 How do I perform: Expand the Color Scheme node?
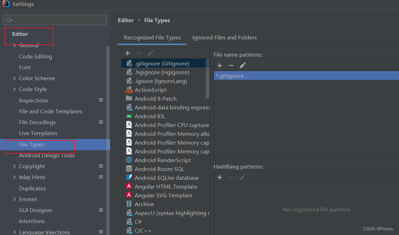tap(14, 78)
